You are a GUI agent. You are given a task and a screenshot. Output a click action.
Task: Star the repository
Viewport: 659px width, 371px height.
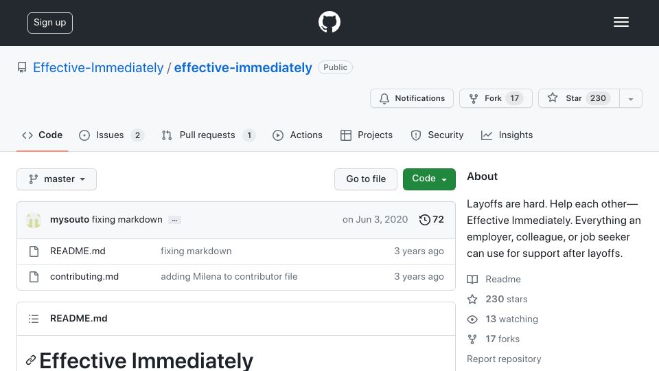pyautogui.click(x=579, y=98)
